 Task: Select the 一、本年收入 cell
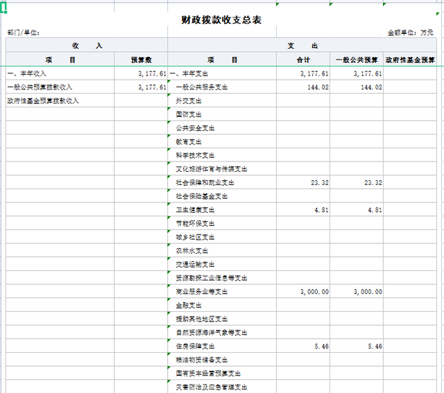click(x=26, y=73)
